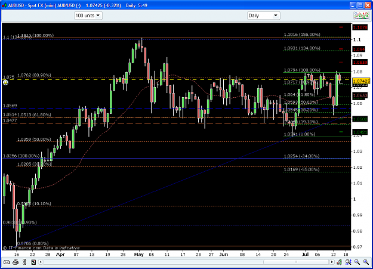
Task: Click the 1.0391 (0.00%) Fibonacci label
Action: 300,134
